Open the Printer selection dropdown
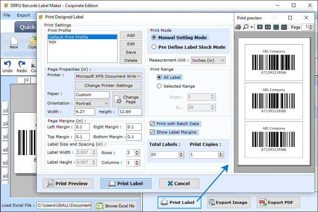This screenshot has height=212, width=318. click(108, 76)
